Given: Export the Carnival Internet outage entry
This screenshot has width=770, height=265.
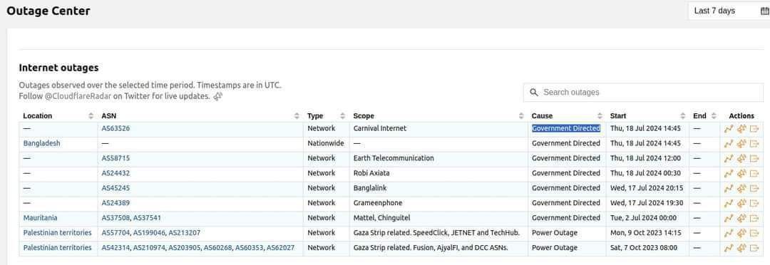Looking at the screenshot, I should pos(754,128).
